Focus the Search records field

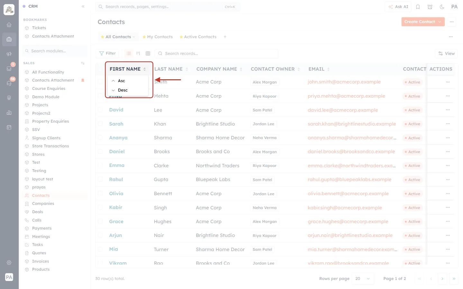(x=216, y=54)
